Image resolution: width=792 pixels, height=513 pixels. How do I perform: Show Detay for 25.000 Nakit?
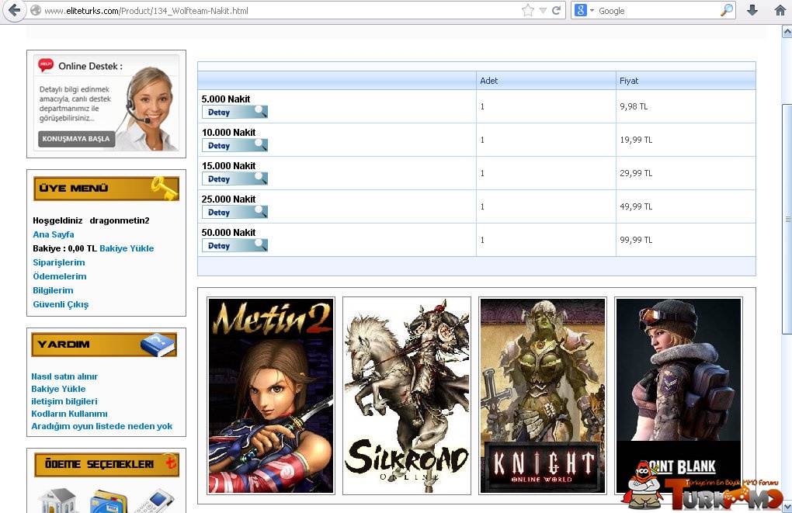[x=234, y=212]
